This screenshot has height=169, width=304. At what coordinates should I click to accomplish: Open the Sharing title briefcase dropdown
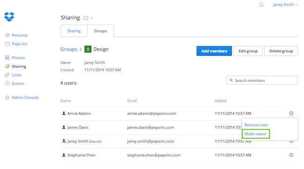(x=88, y=18)
